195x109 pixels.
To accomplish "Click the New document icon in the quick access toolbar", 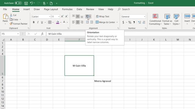I will (51, 3).
